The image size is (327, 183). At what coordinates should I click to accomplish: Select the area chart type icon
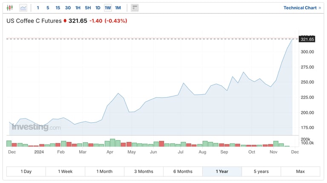23,8
